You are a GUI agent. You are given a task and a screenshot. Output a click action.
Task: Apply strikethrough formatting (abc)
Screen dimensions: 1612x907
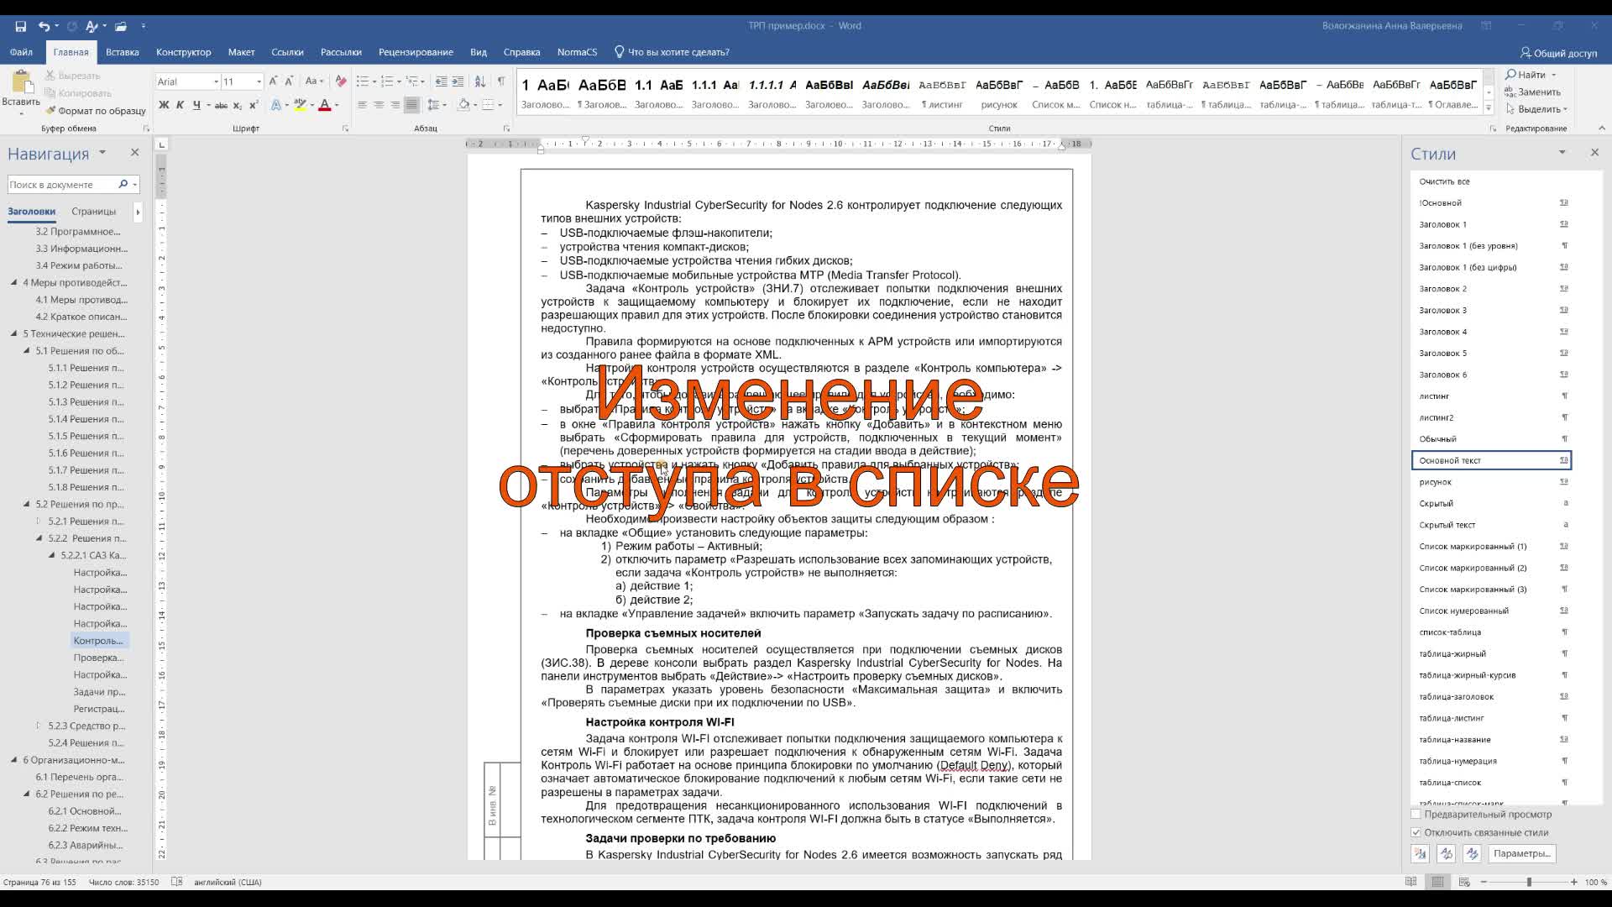point(221,105)
